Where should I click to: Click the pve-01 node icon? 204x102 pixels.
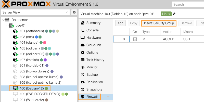point(11,25)
